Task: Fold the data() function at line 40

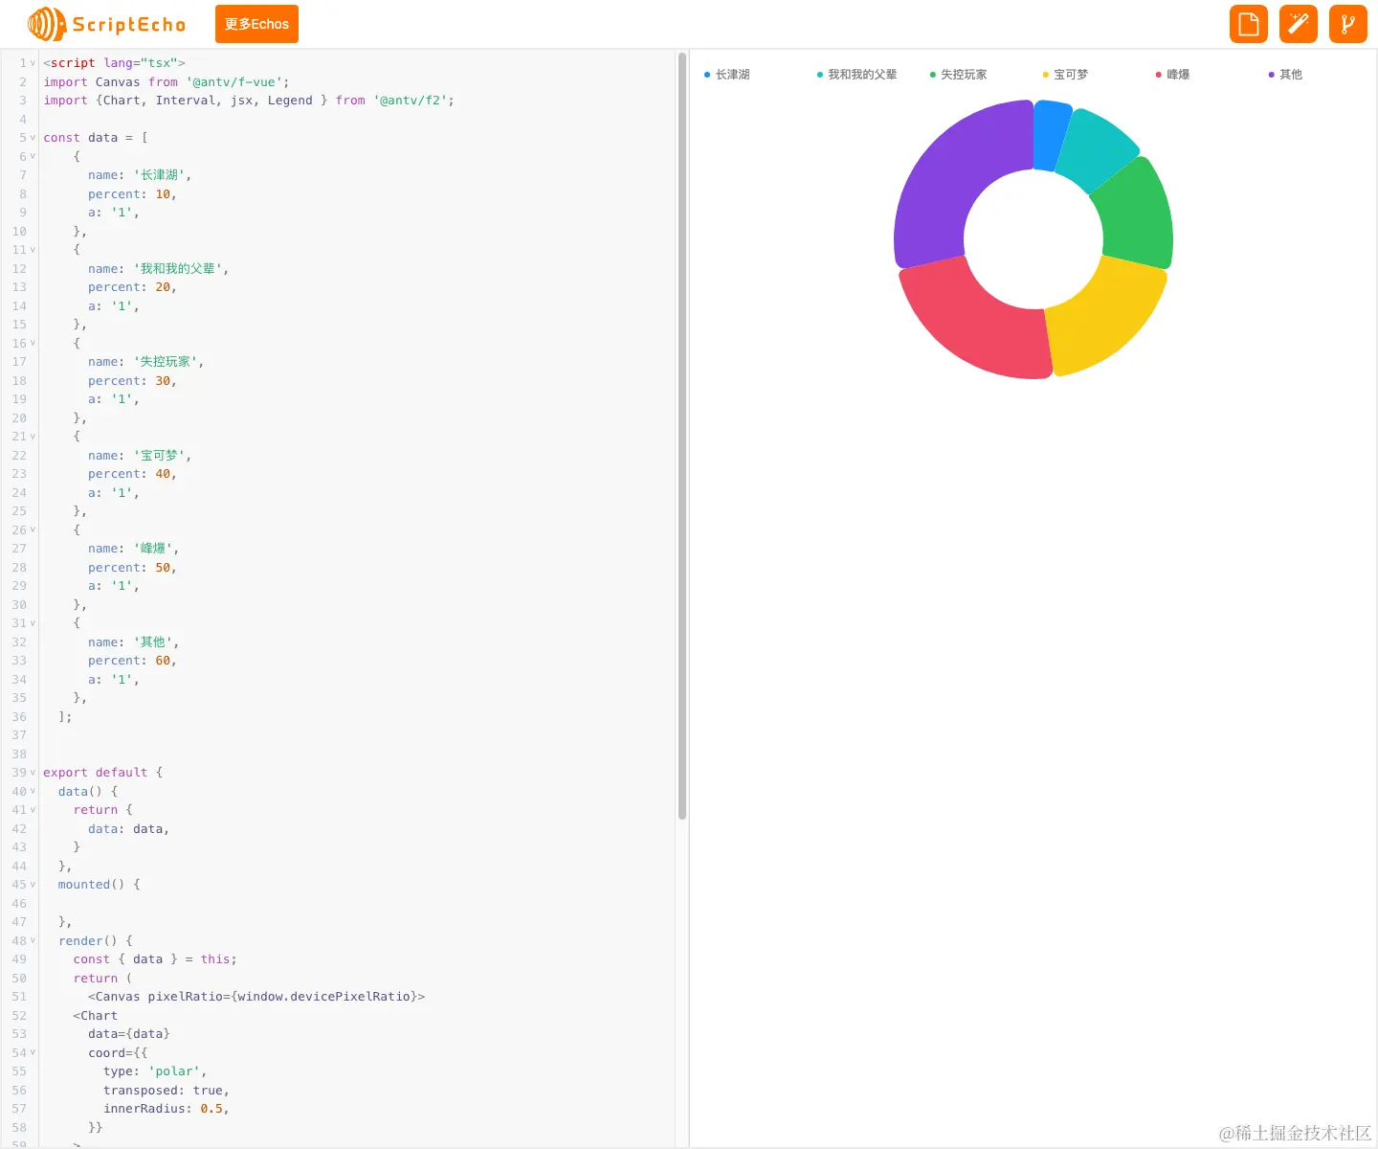Action: click(x=33, y=792)
